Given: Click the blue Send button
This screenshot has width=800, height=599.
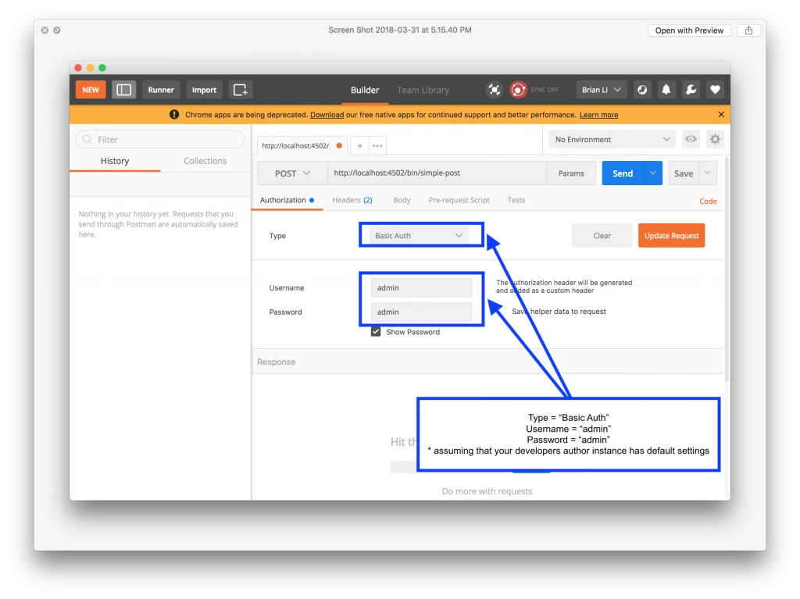Looking at the screenshot, I should (x=623, y=173).
